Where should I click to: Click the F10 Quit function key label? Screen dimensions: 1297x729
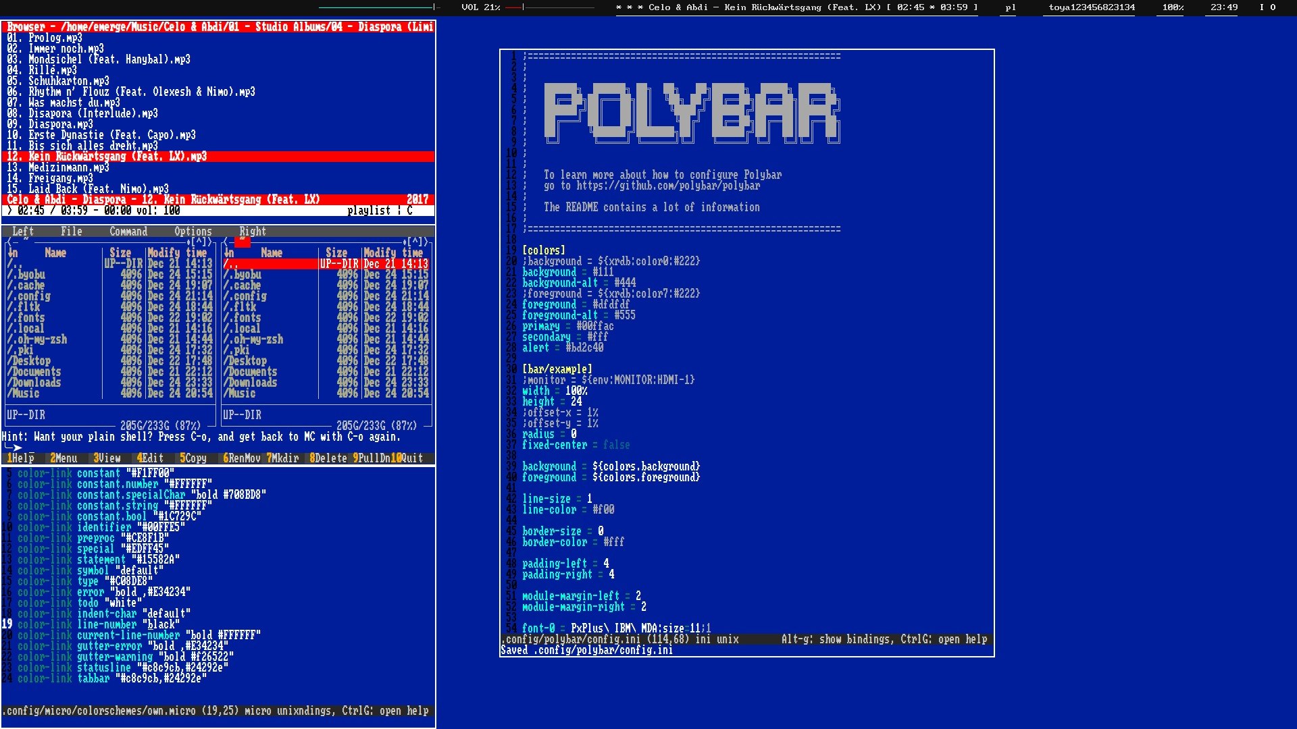click(x=409, y=458)
